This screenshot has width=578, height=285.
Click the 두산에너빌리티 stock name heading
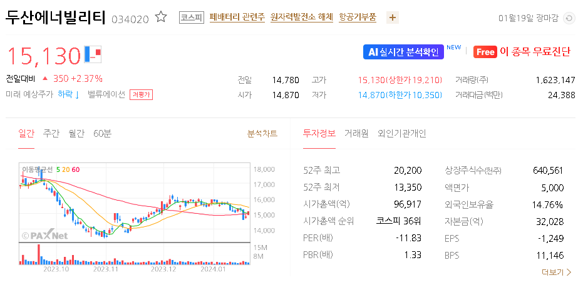(x=56, y=17)
